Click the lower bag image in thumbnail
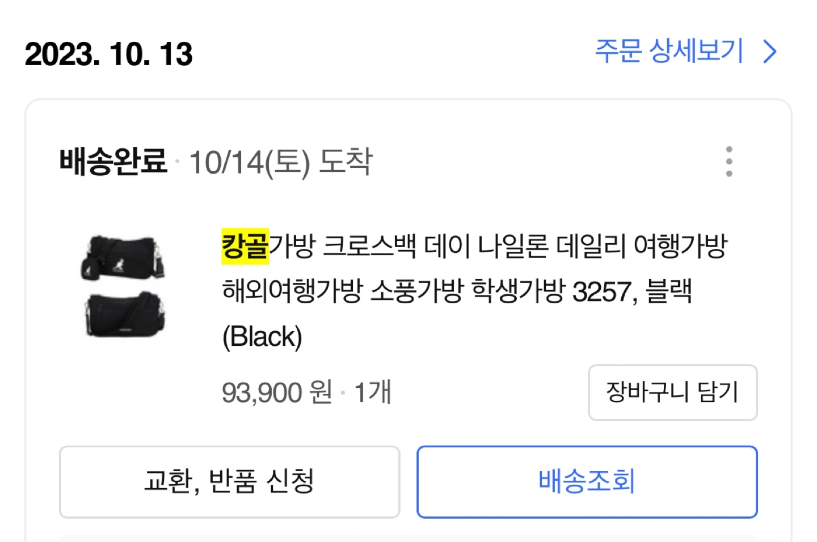 click(125, 315)
